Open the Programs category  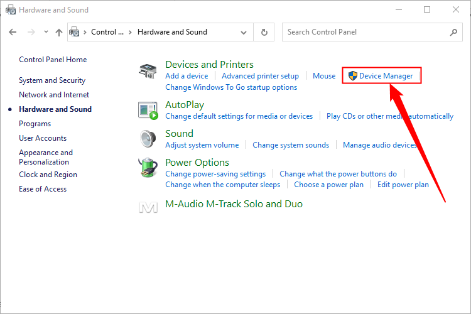35,124
